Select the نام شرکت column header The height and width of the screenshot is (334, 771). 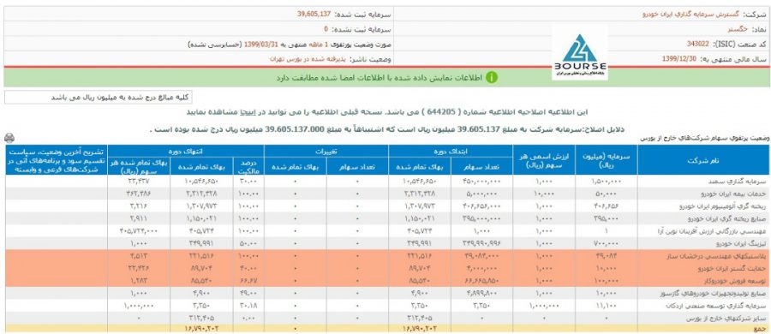(x=703, y=160)
